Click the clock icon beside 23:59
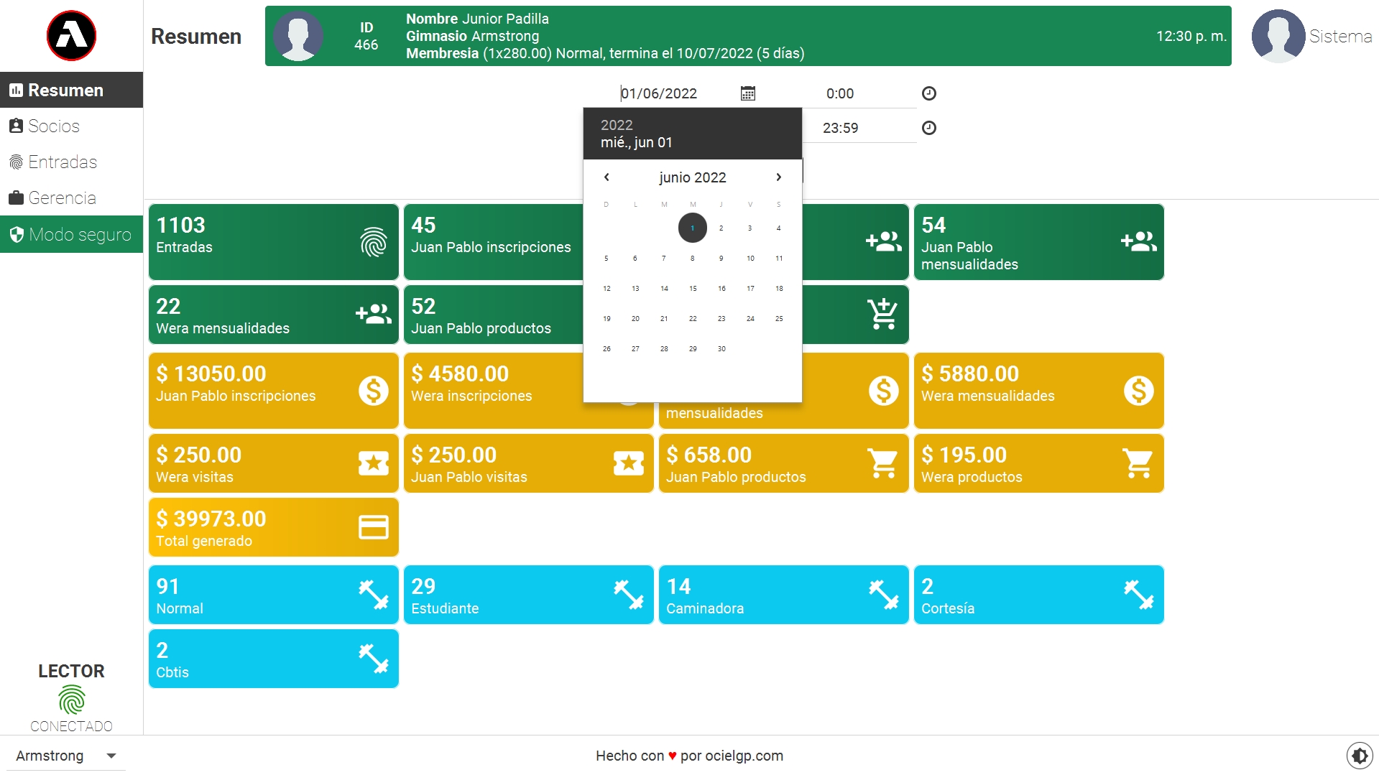The height and width of the screenshot is (775, 1379). [x=929, y=128]
